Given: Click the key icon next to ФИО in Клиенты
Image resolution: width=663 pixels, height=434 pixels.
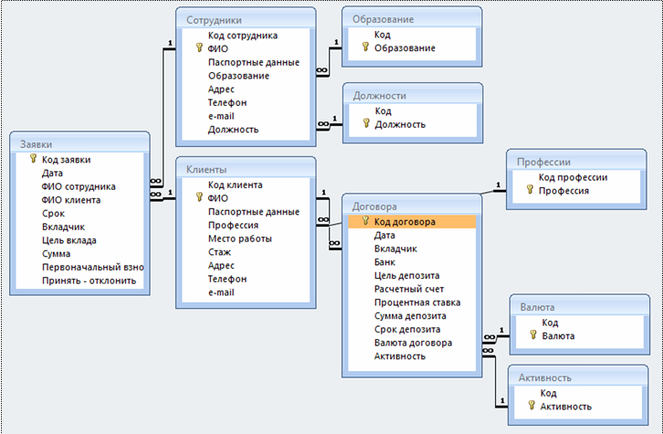Looking at the screenshot, I should (198, 197).
